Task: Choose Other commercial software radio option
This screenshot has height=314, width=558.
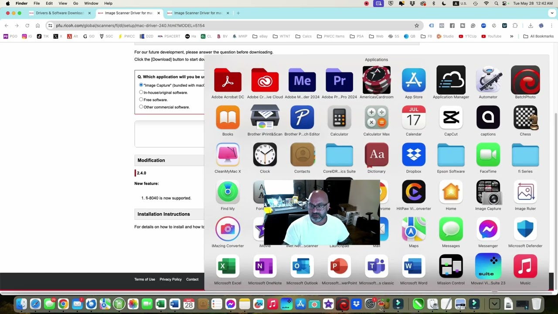Action: [141, 107]
